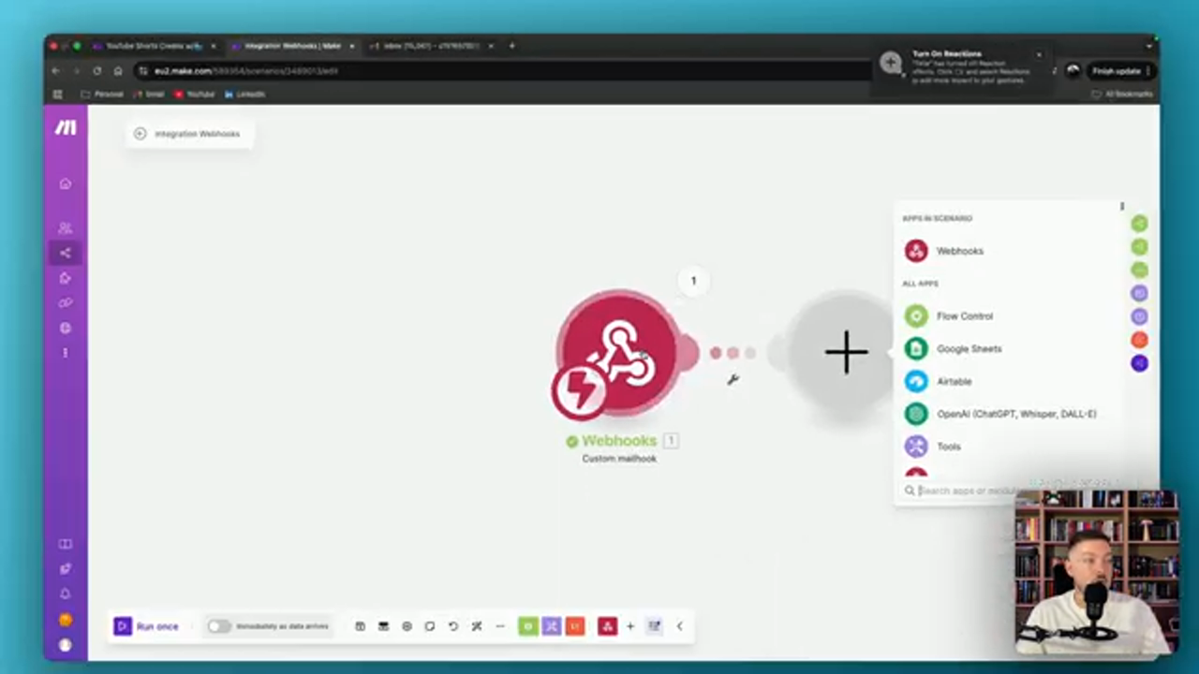Open the Resource hub book icon in the sidebar
This screenshot has height=674, width=1199.
tap(66, 544)
